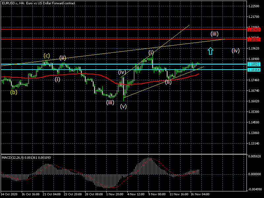Select the (iv) label right of cyan arrow
Image resolution: width=264 pixels, height=198 pixels.
point(235,50)
